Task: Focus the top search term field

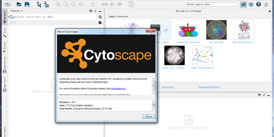Action: click(x=212, y=4)
